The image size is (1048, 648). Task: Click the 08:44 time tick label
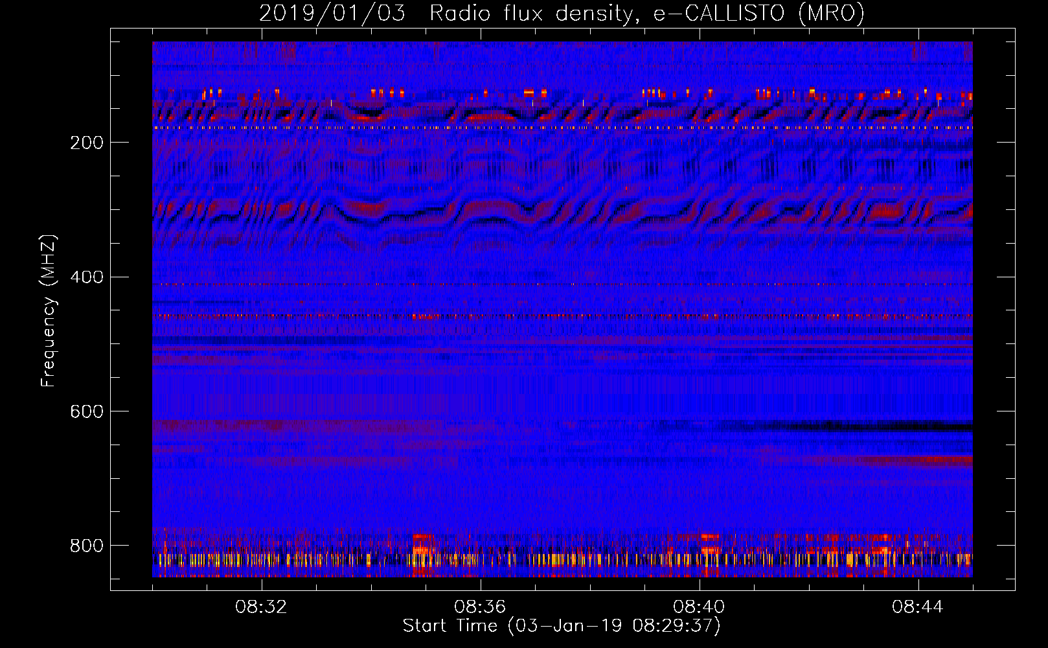918,607
